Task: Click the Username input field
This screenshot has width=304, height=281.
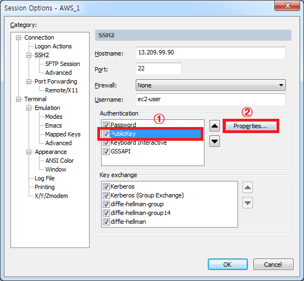Action: tap(211, 100)
